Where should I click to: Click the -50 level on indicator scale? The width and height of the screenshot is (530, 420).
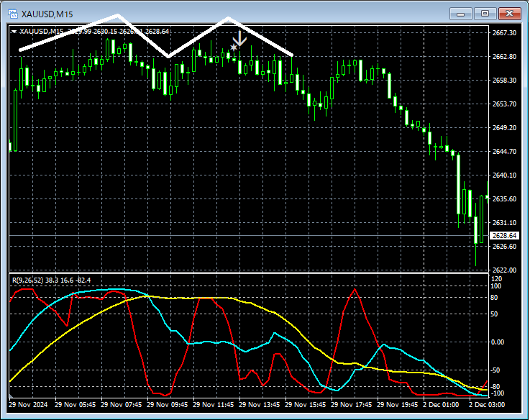(x=495, y=370)
